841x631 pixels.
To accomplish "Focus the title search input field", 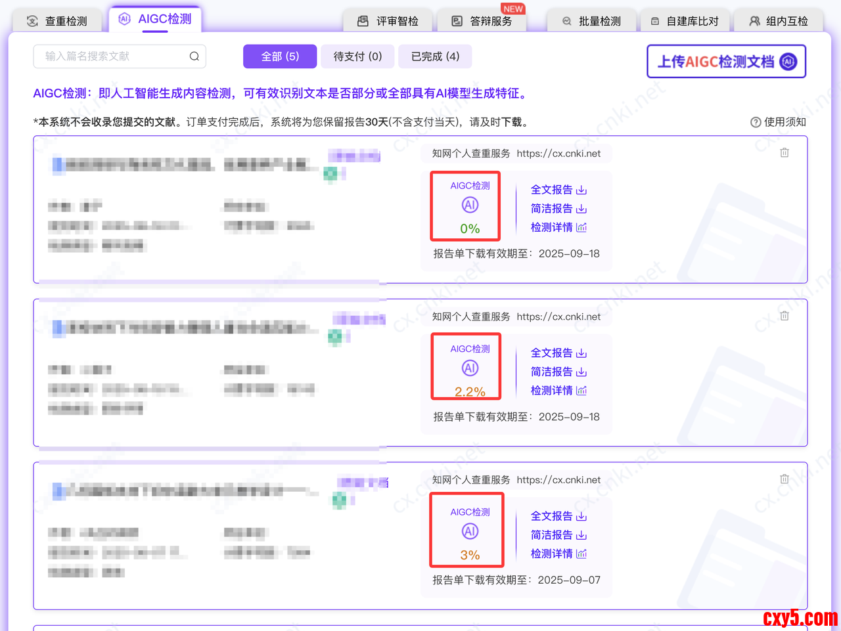I will tap(112, 56).
